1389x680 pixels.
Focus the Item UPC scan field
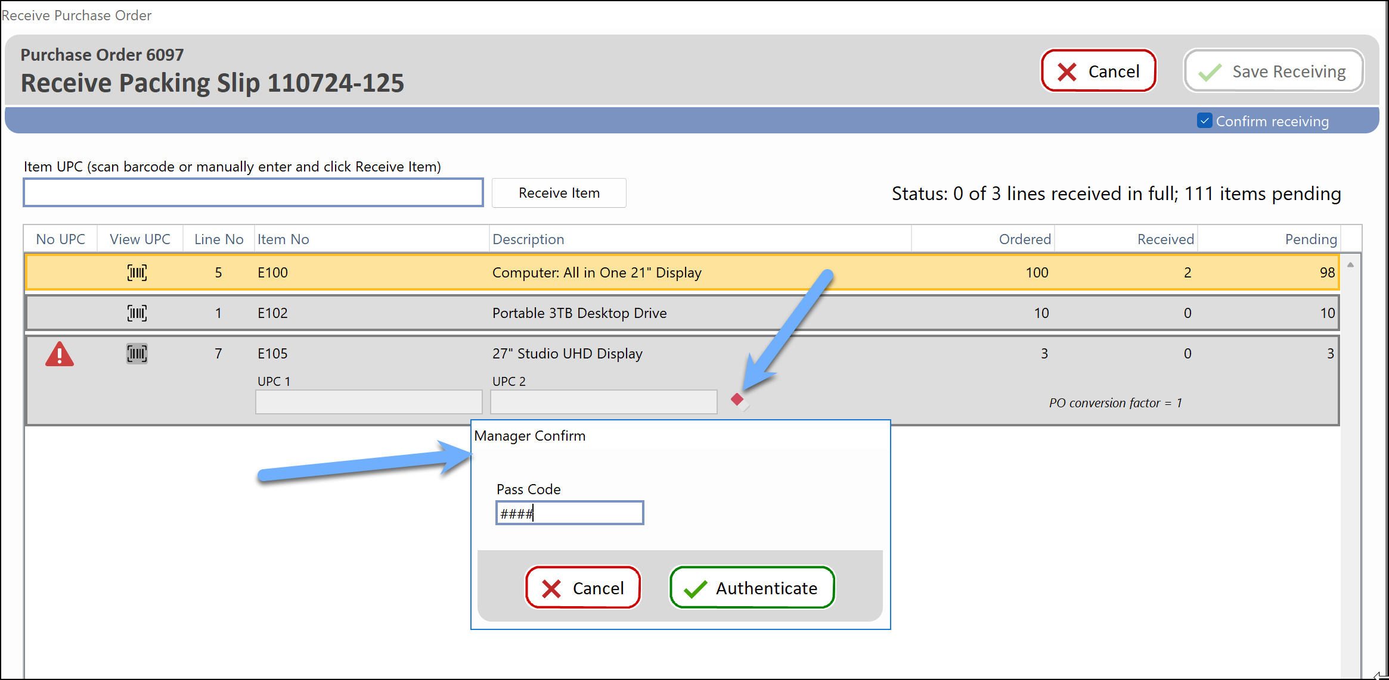click(x=253, y=193)
